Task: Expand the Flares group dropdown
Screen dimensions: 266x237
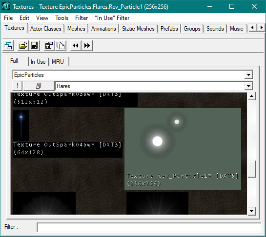Action: (248, 86)
